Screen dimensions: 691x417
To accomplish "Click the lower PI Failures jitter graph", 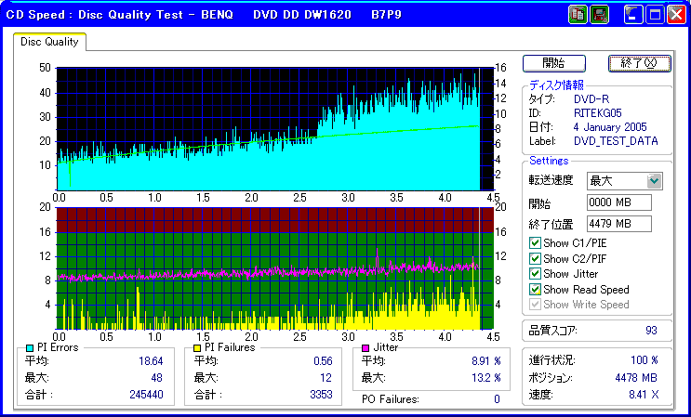I will 275,268.
